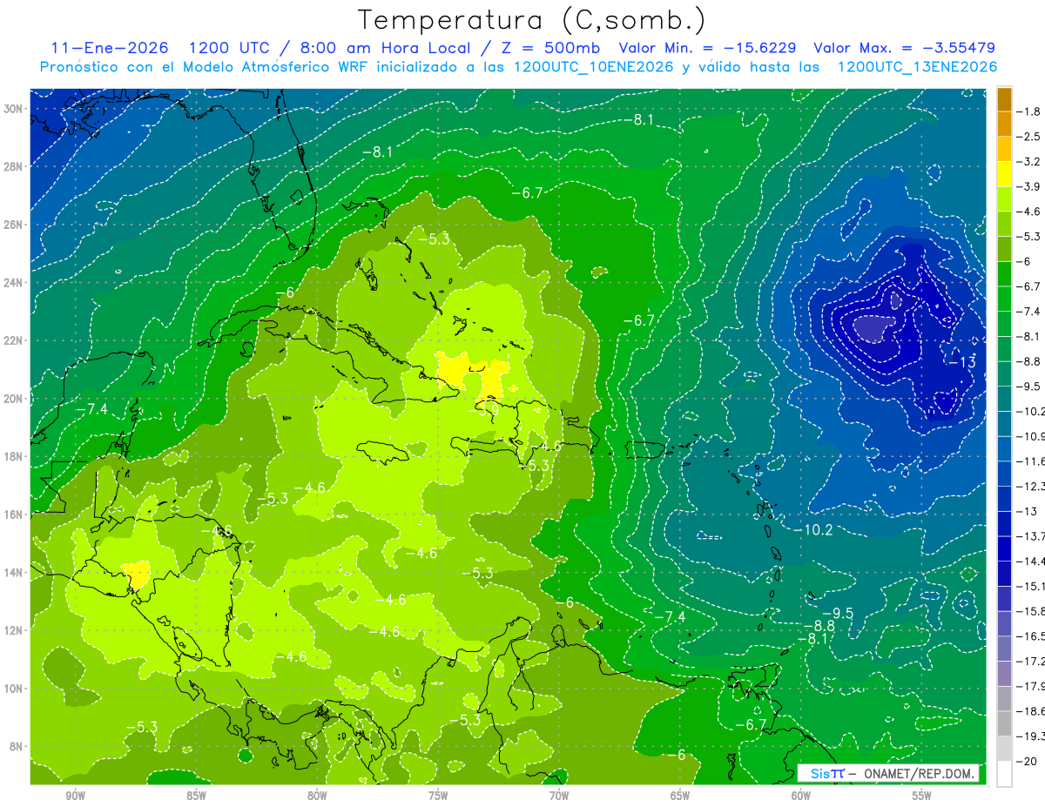1045x807 pixels.
Task: Click the "12N" latitude axis label
Action: [15, 630]
